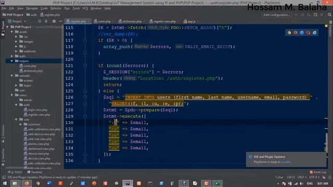Collapse the execute block at line 129
Viewport: 333px width, 187px height.
pyautogui.click(x=85, y=116)
